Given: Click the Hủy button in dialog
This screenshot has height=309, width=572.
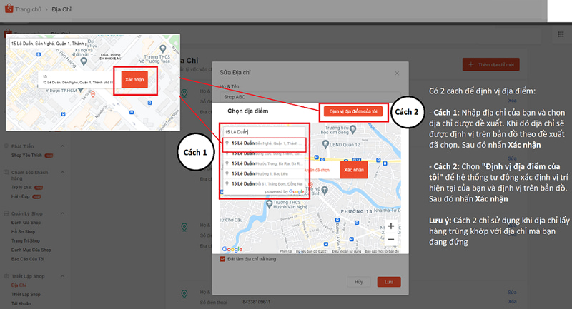Looking at the screenshot, I should click(x=359, y=282).
